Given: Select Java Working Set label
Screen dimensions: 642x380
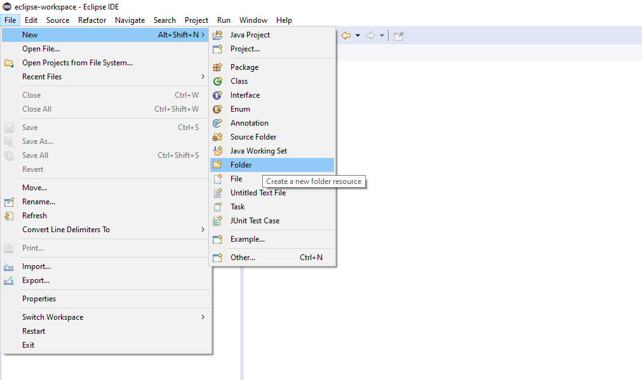Looking at the screenshot, I should [258, 151].
